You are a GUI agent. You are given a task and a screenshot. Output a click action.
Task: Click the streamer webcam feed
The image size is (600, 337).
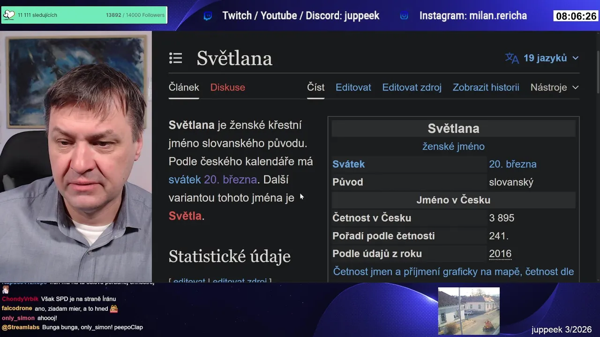click(76, 157)
